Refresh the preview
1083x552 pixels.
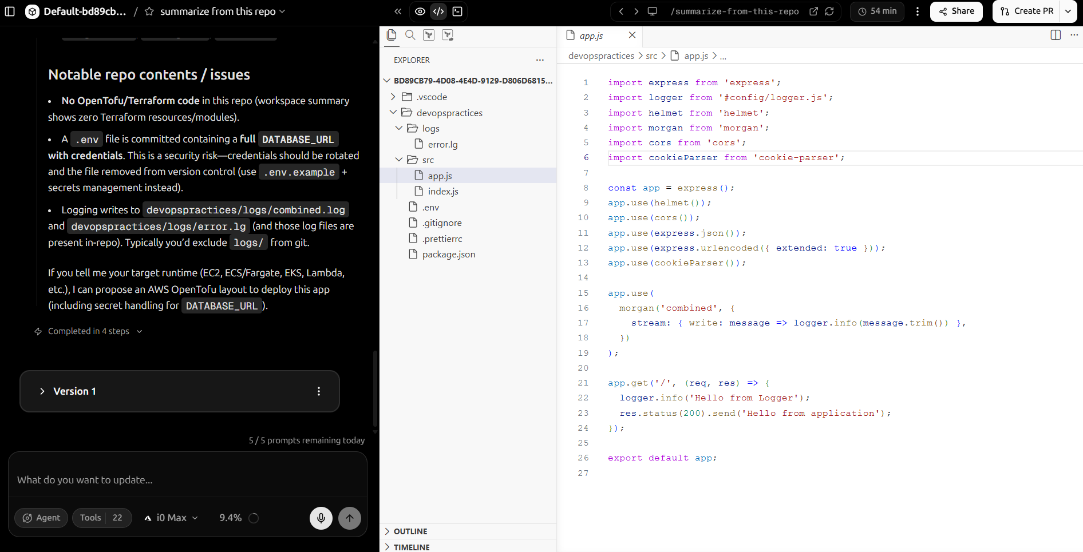point(829,11)
